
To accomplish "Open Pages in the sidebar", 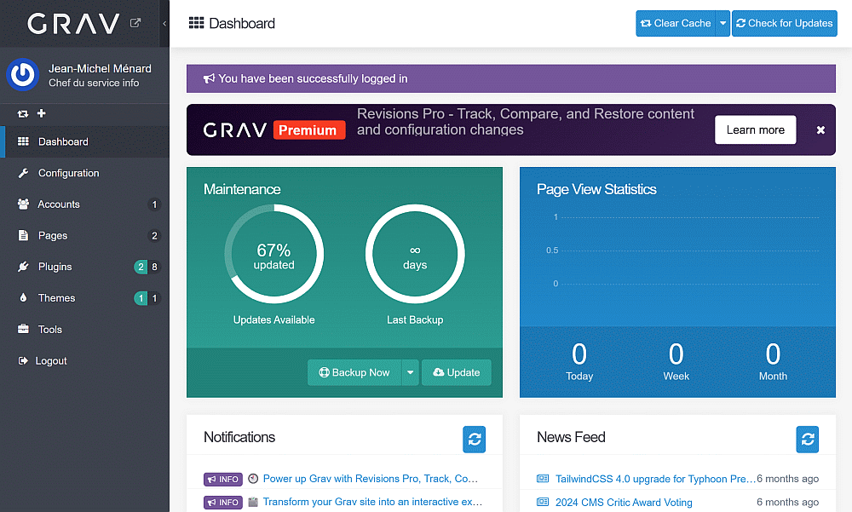I will click(53, 236).
